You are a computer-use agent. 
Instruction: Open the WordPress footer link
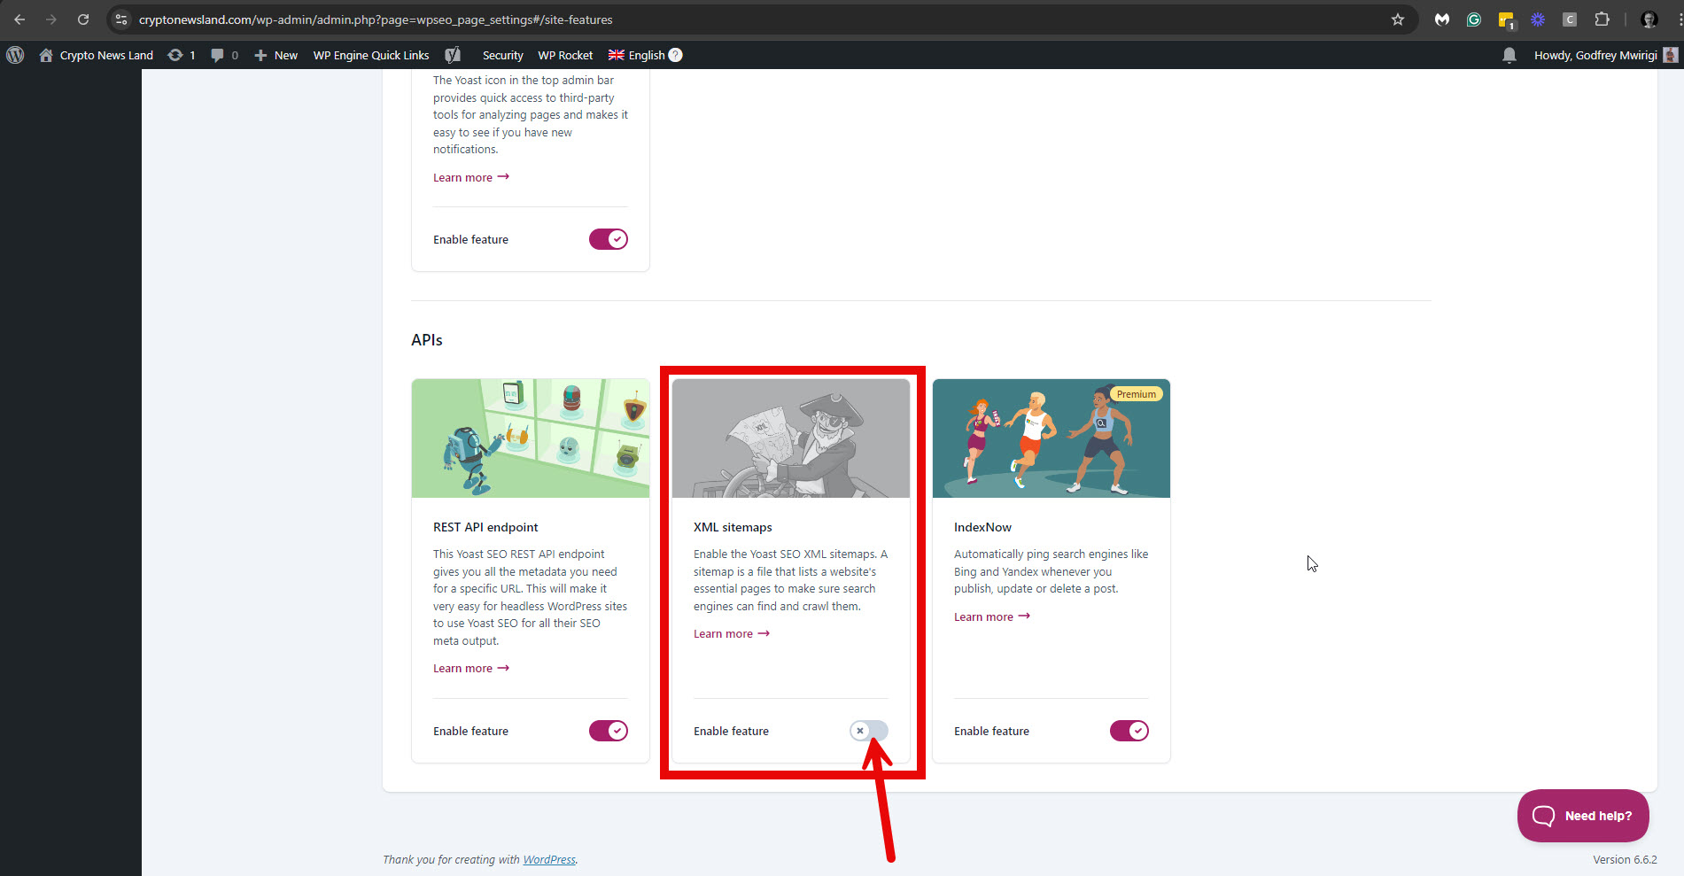click(549, 859)
